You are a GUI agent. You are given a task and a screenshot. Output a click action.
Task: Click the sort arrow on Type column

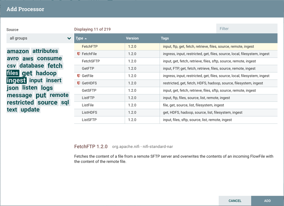[x=86, y=39]
